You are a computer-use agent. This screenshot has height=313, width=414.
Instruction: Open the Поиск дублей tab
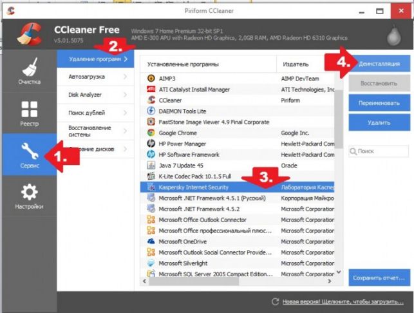(95, 113)
